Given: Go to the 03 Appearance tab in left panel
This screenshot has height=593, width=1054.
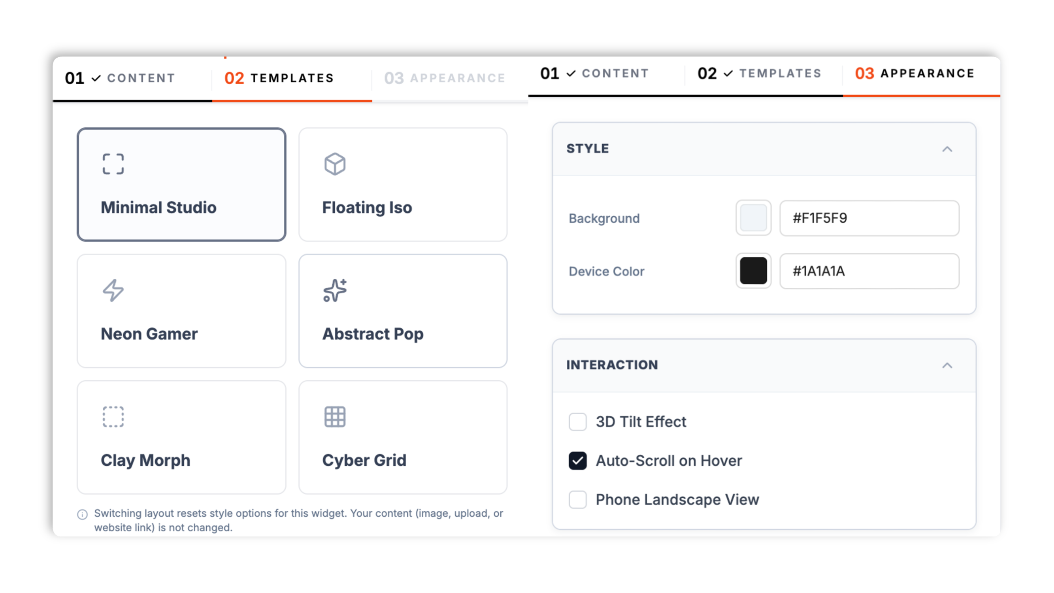Looking at the screenshot, I should pos(449,78).
